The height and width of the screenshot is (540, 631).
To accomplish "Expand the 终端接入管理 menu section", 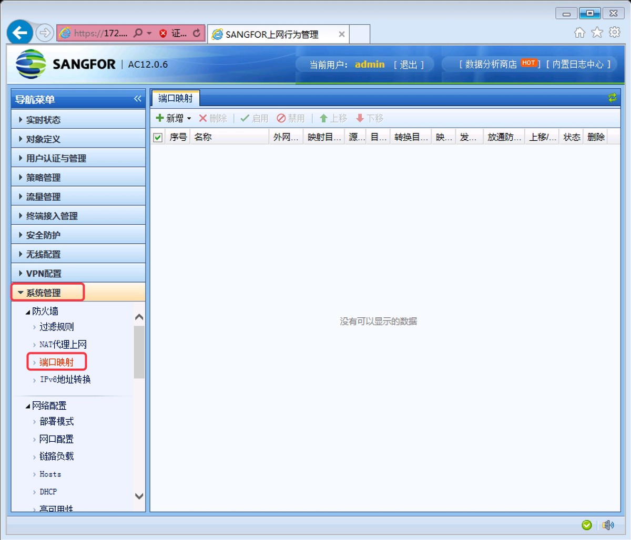I will point(78,216).
